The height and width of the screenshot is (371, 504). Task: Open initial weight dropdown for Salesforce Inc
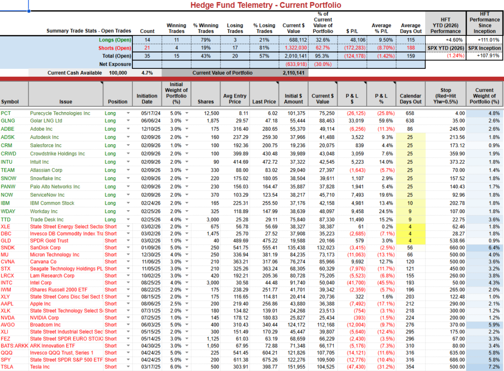click(x=186, y=146)
